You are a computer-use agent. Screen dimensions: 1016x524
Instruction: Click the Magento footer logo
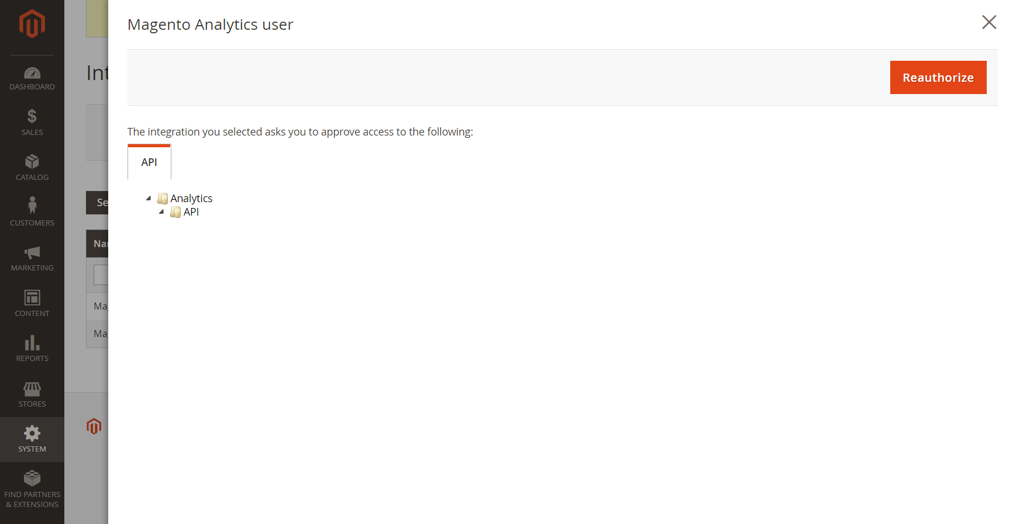point(94,426)
